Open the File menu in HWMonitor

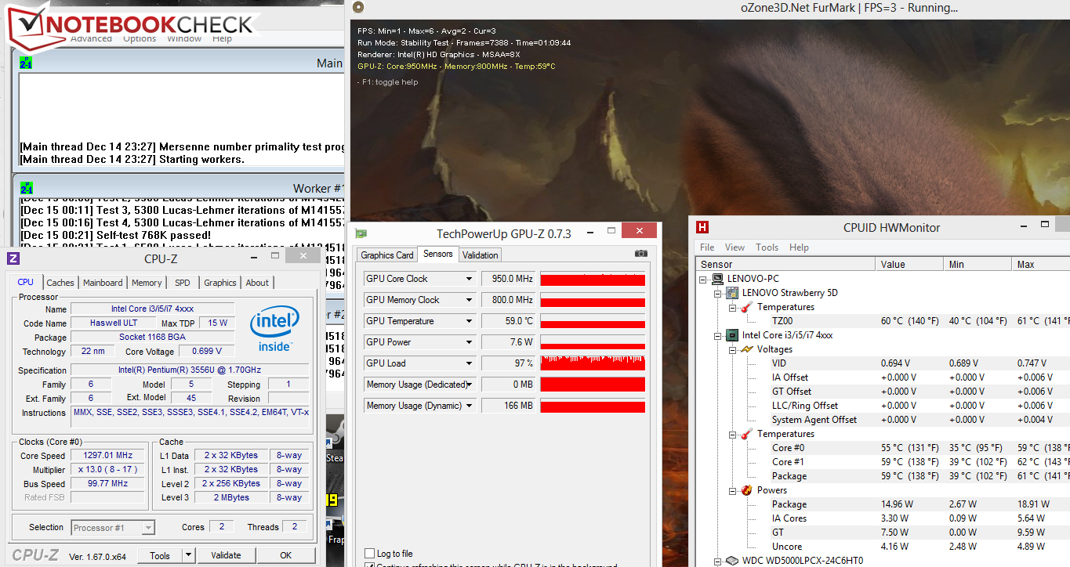707,247
